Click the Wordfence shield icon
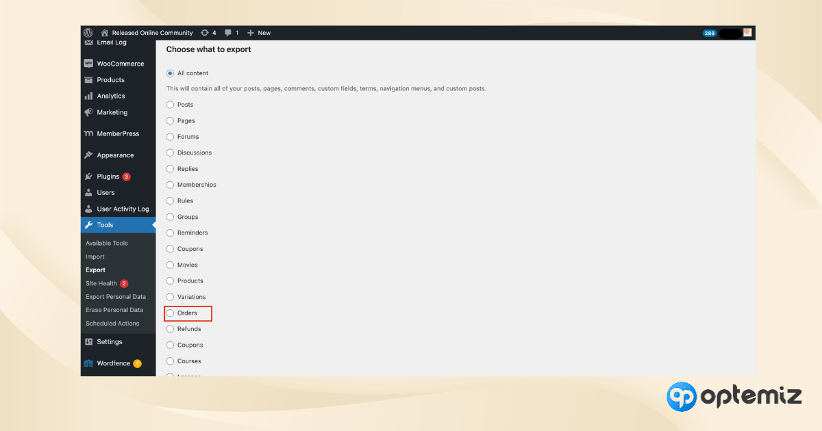 coord(88,363)
